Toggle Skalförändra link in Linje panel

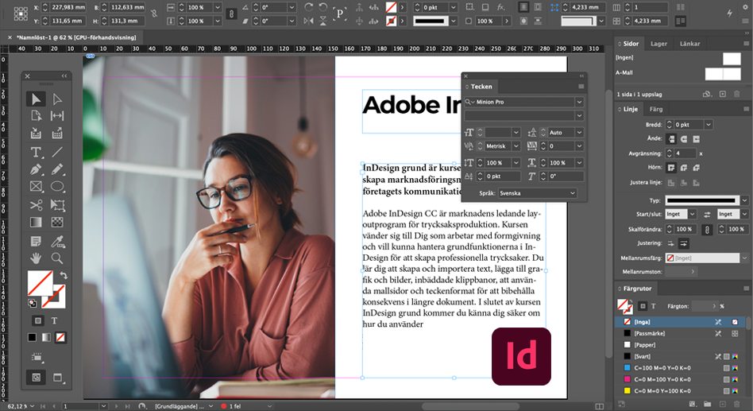[707, 230]
